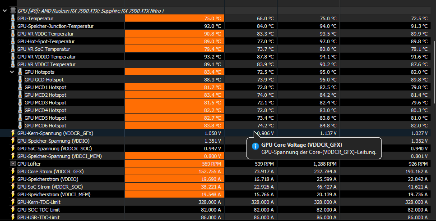The width and height of the screenshot is (436, 221).
Task: Click the 91.3 °C average memory junction value
Action: (419, 27)
